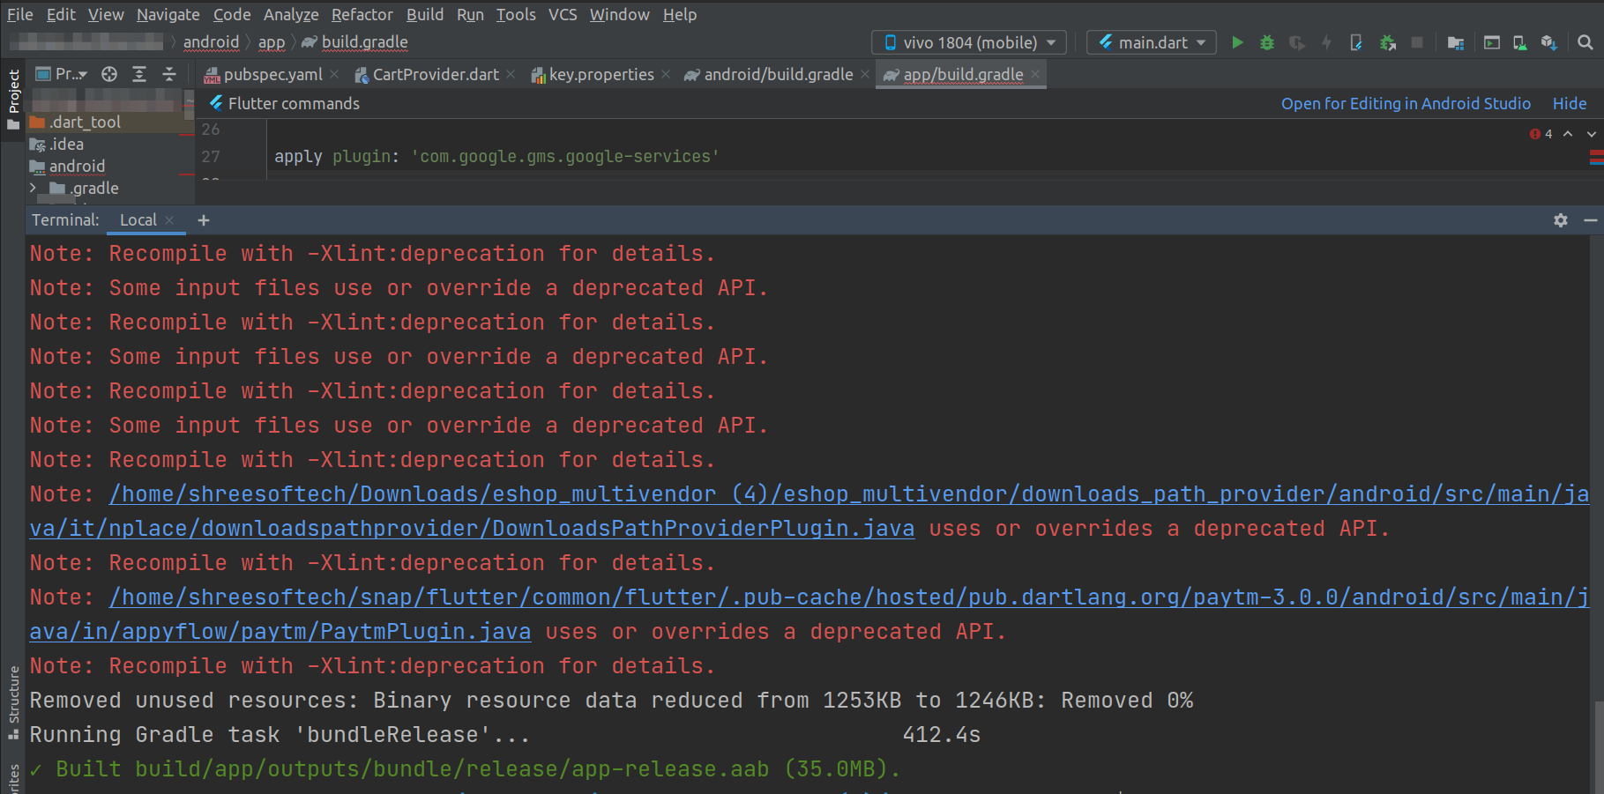Toggle the Structure tool window sidebar button
The image size is (1604, 794).
click(13, 702)
